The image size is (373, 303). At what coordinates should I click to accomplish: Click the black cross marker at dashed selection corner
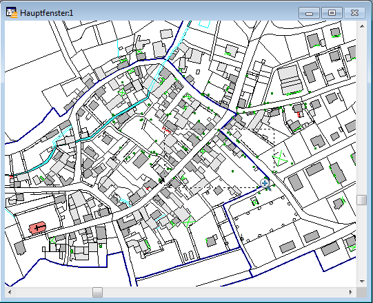click(162, 180)
